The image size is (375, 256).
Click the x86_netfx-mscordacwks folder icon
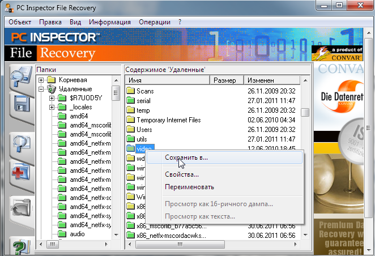[x=131, y=236]
